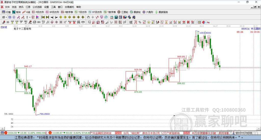Toggle the colored grid table icon
The image size is (261, 140).
click(x=199, y=22)
